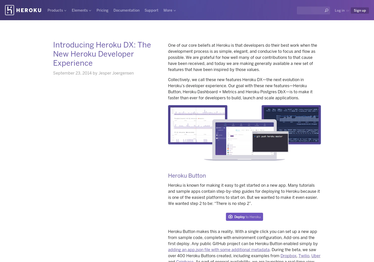Click the search magnifier icon
Image resolution: width=374 pixels, height=262 pixels.
point(326,10)
